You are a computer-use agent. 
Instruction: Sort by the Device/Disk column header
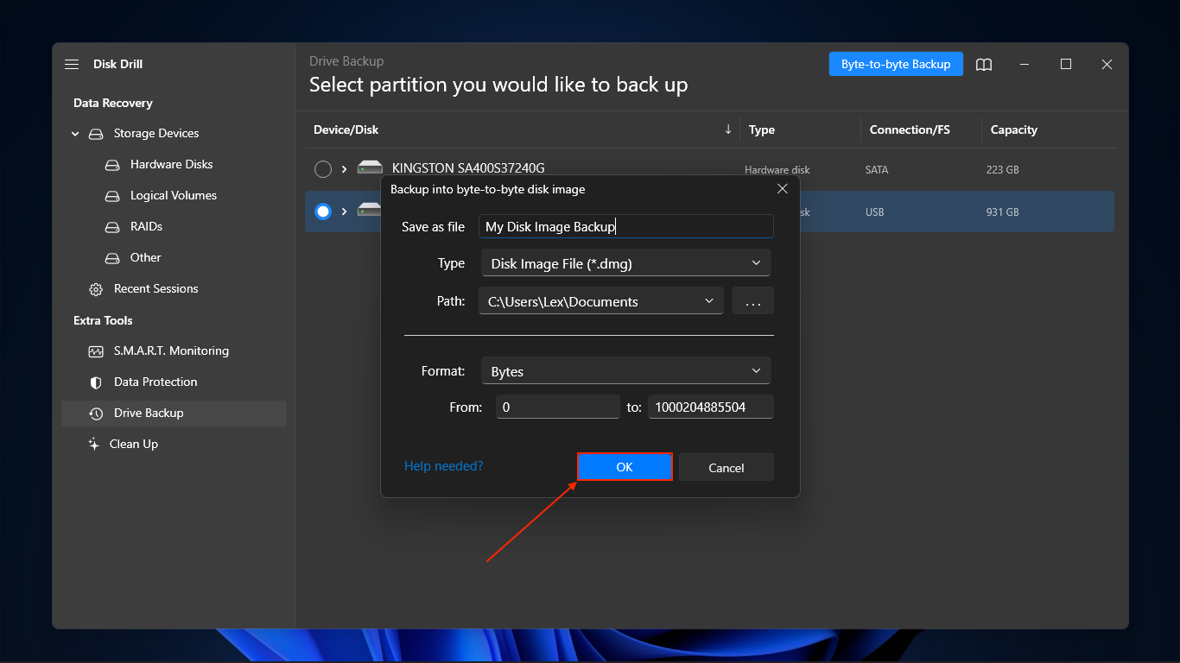(x=346, y=129)
